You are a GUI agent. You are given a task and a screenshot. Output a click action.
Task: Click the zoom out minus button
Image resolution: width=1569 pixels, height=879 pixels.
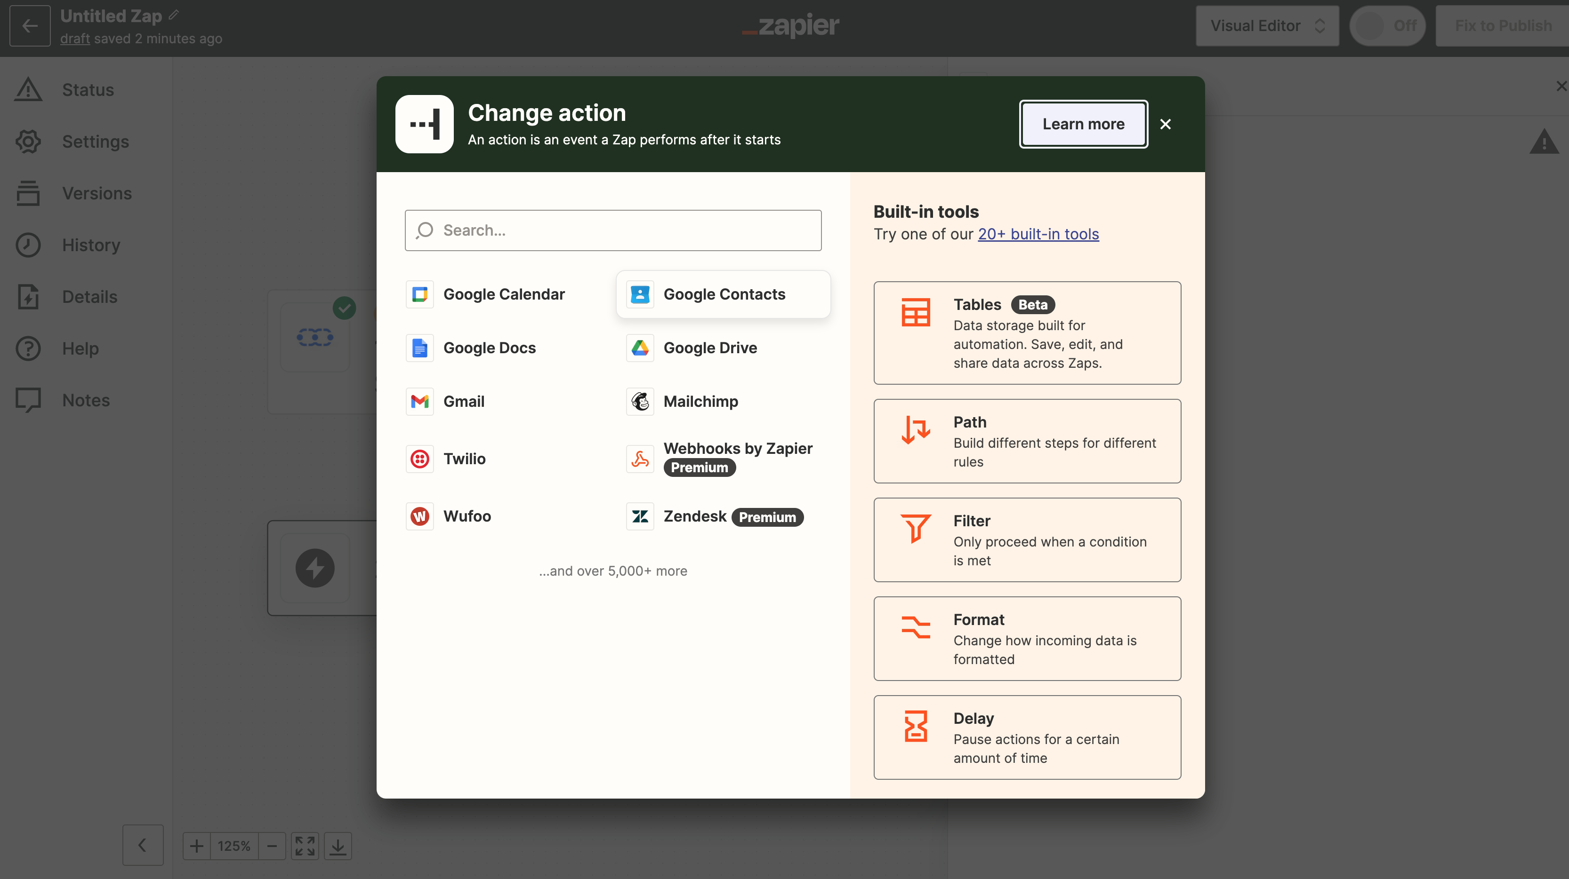[x=272, y=846]
